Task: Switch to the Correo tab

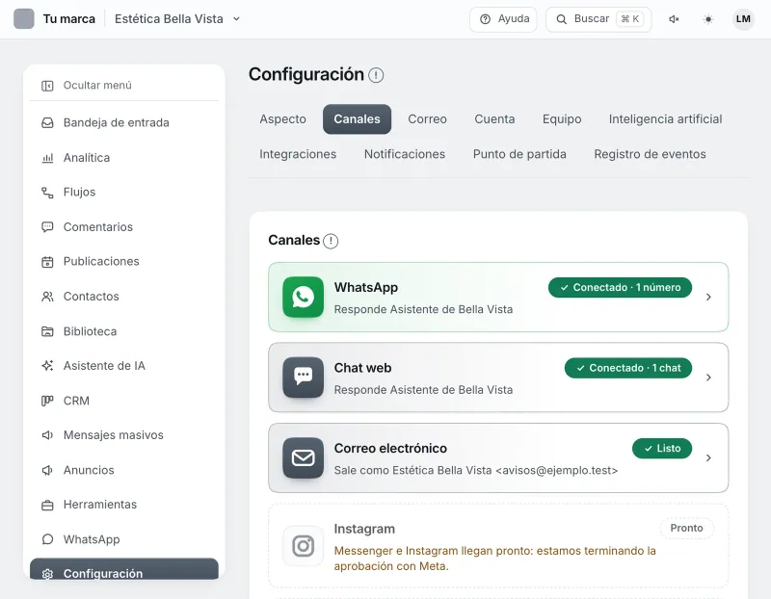Action: click(x=427, y=119)
